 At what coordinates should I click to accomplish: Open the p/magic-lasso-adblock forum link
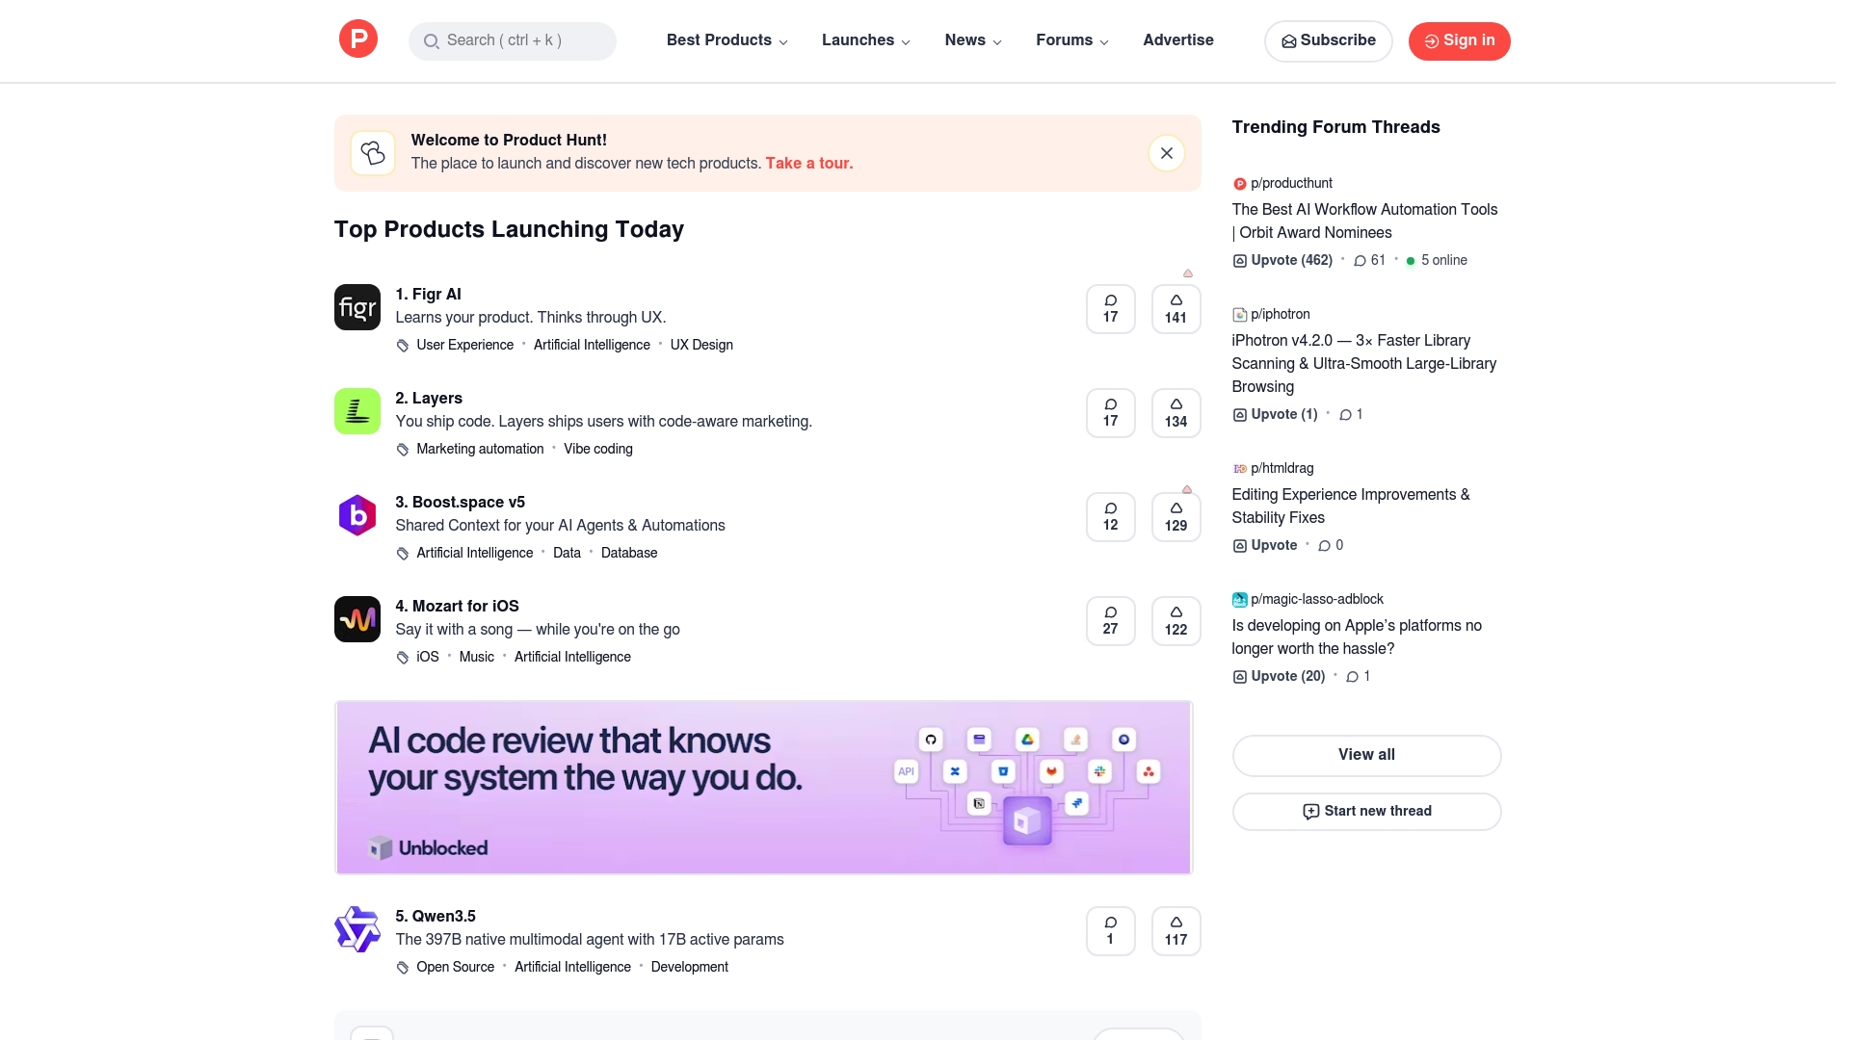tap(1316, 599)
